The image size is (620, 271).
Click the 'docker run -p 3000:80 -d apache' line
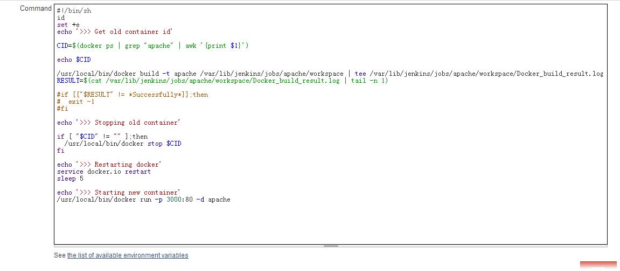click(143, 199)
